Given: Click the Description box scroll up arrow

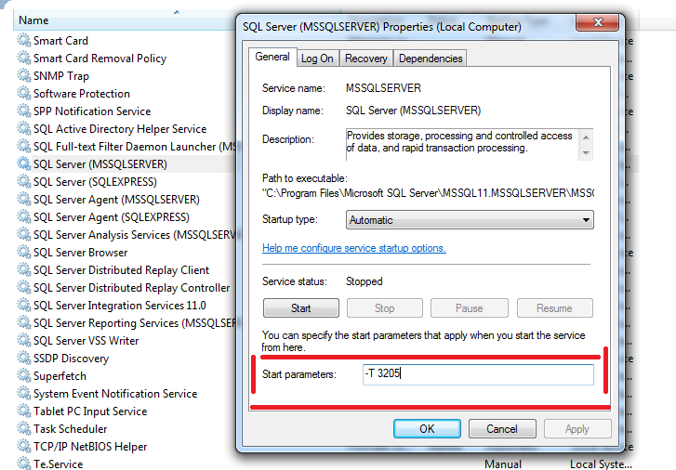Looking at the screenshot, I should 586,137.
